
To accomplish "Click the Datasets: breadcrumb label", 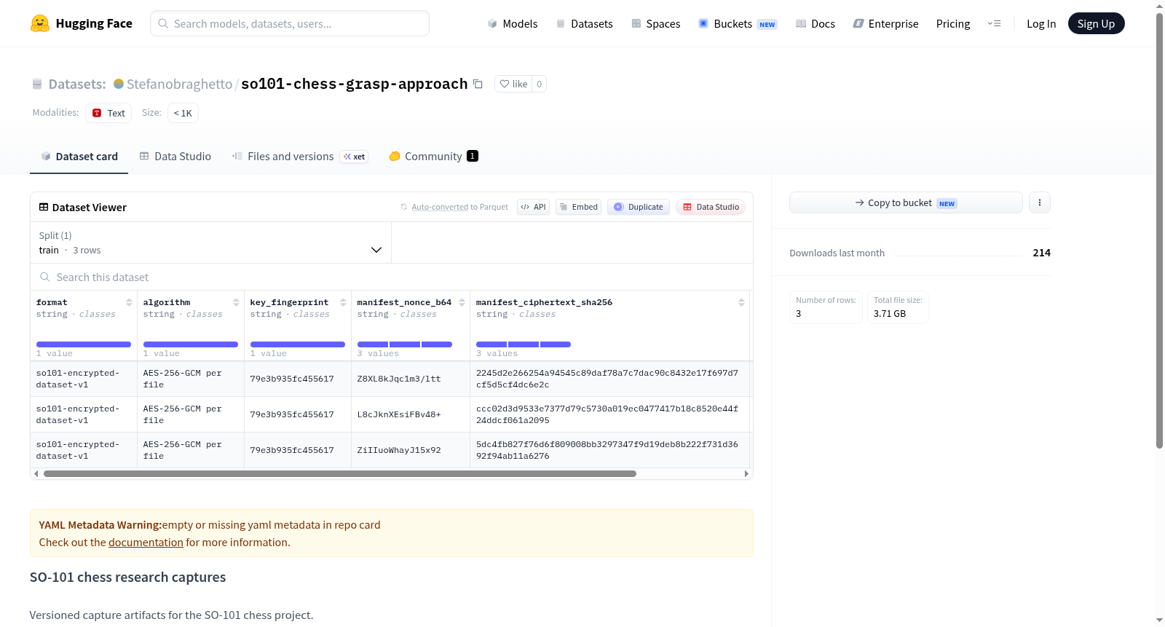I will pos(77,84).
